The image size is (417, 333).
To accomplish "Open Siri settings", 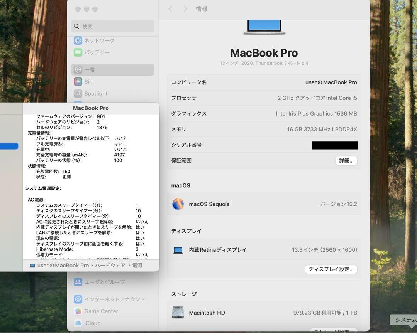I will pos(83,82).
